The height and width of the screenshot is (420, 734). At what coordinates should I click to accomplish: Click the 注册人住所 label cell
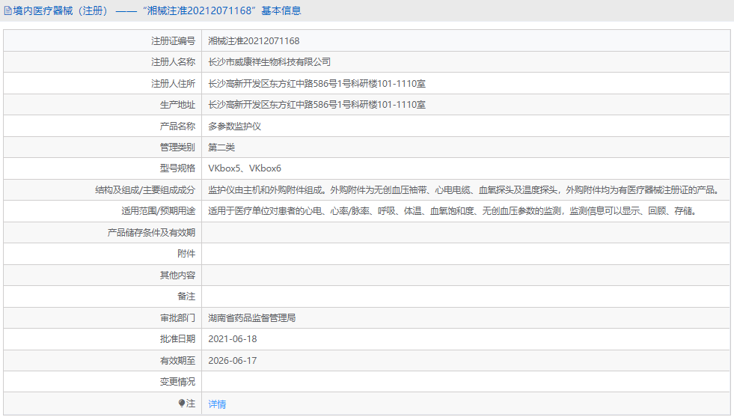pos(103,83)
